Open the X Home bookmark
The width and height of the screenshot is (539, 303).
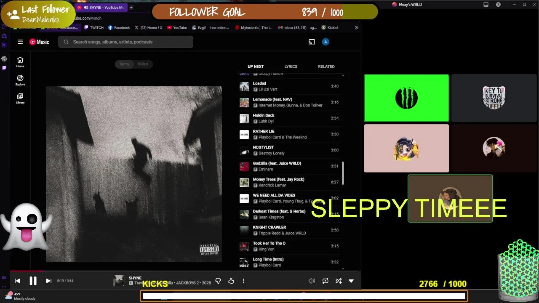pyautogui.click(x=148, y=28)
